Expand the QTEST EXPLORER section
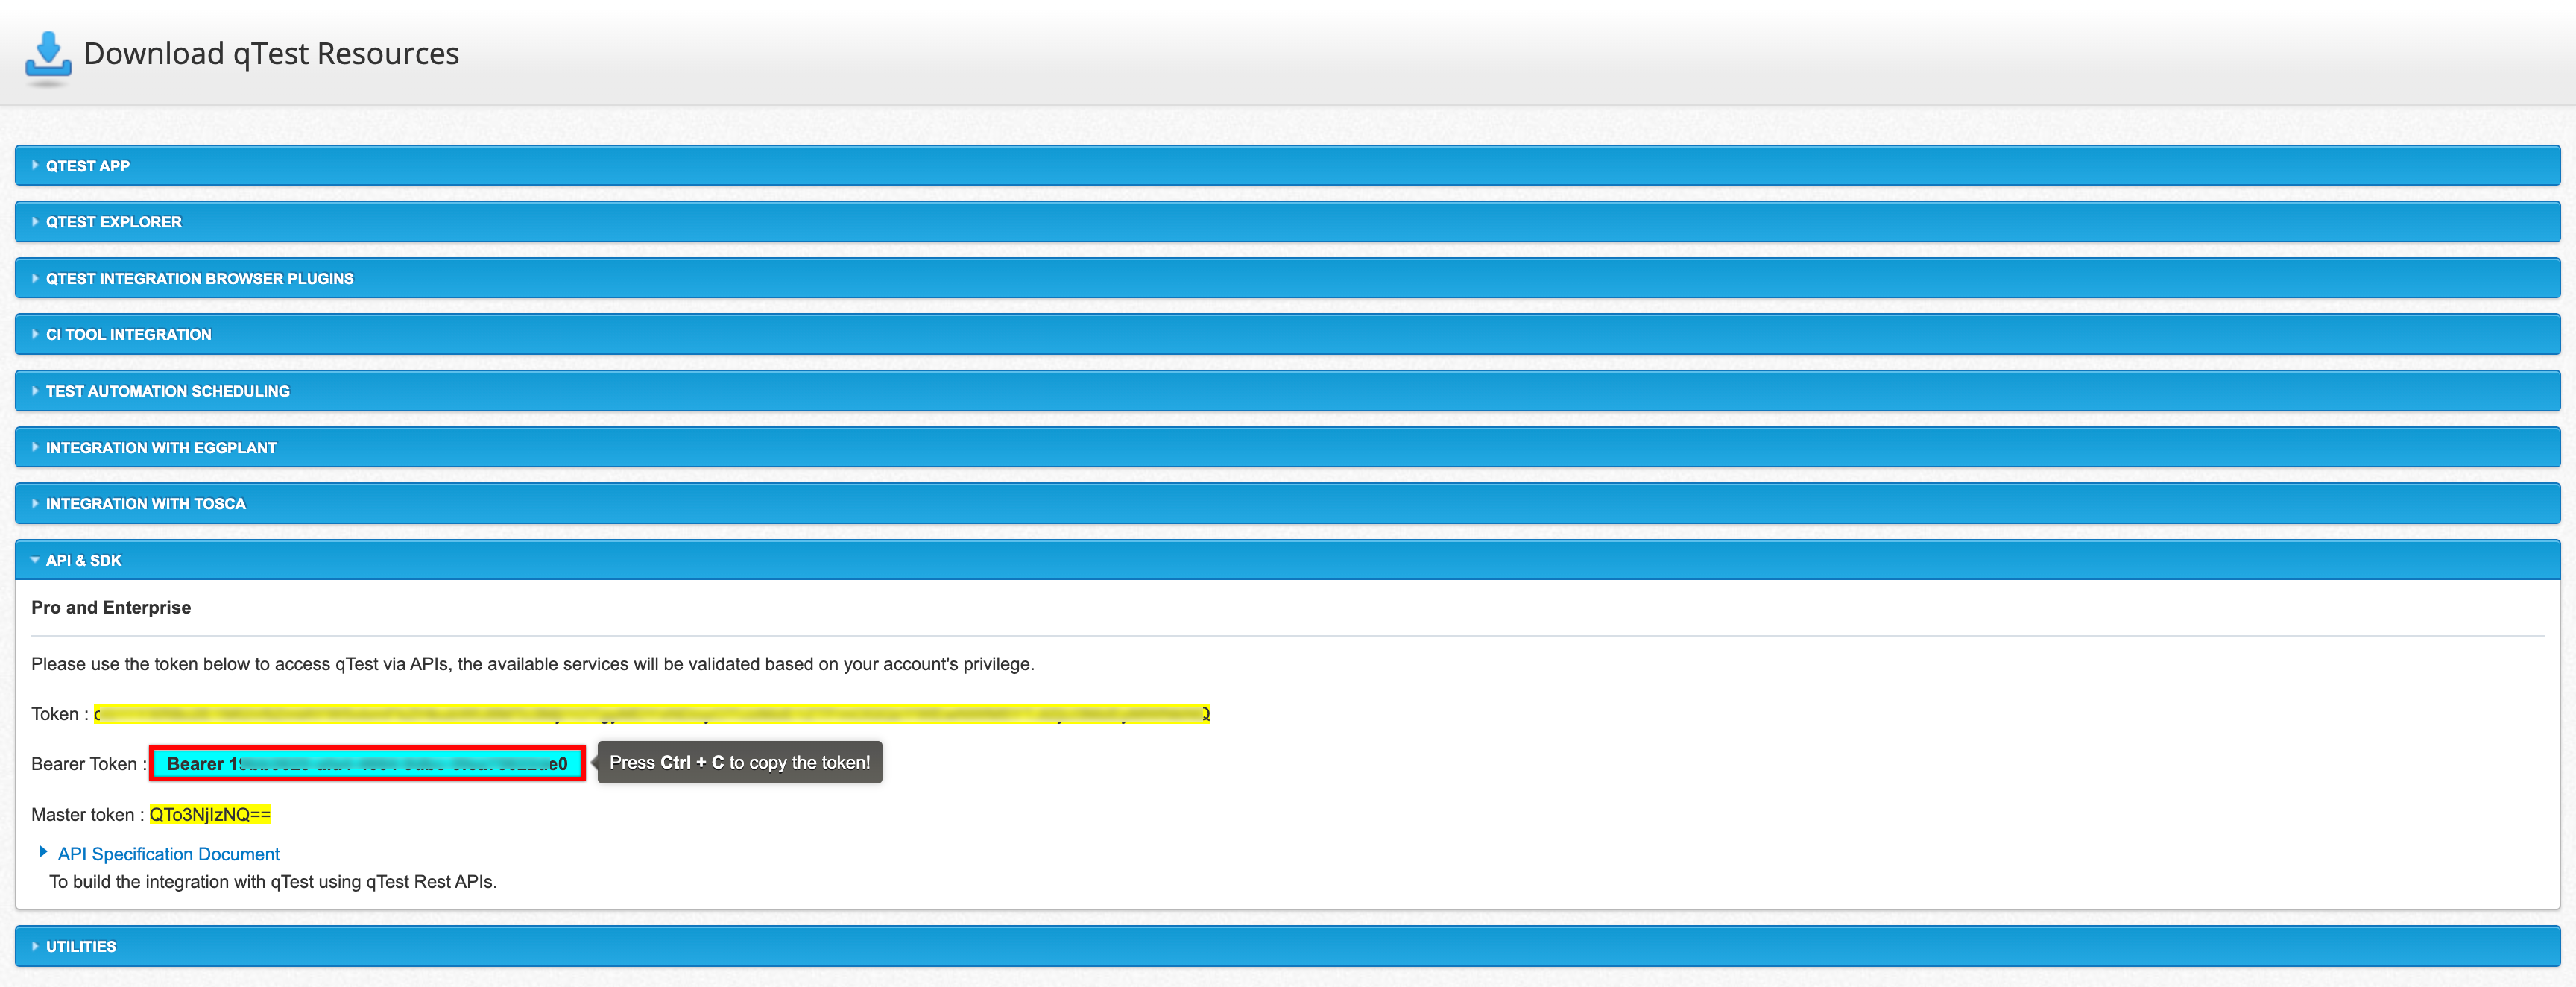2576x987 pixels. (x=113, y=222)
